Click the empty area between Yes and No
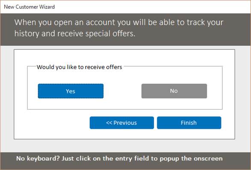 point(123,91)
